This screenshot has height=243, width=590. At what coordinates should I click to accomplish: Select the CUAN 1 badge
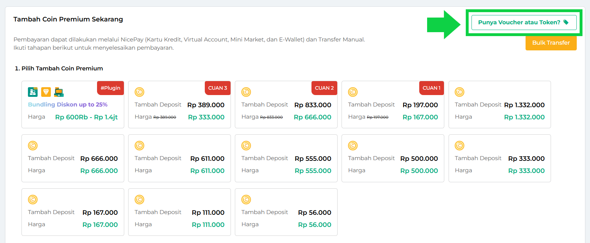[431, 88]
